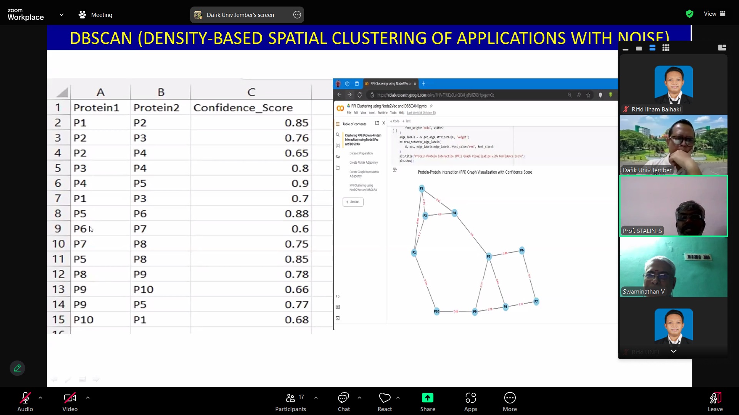The height and width of the screenshot is (415, 739).
Task: Switch video panel to grid view
Action: [x=666, y=48]
